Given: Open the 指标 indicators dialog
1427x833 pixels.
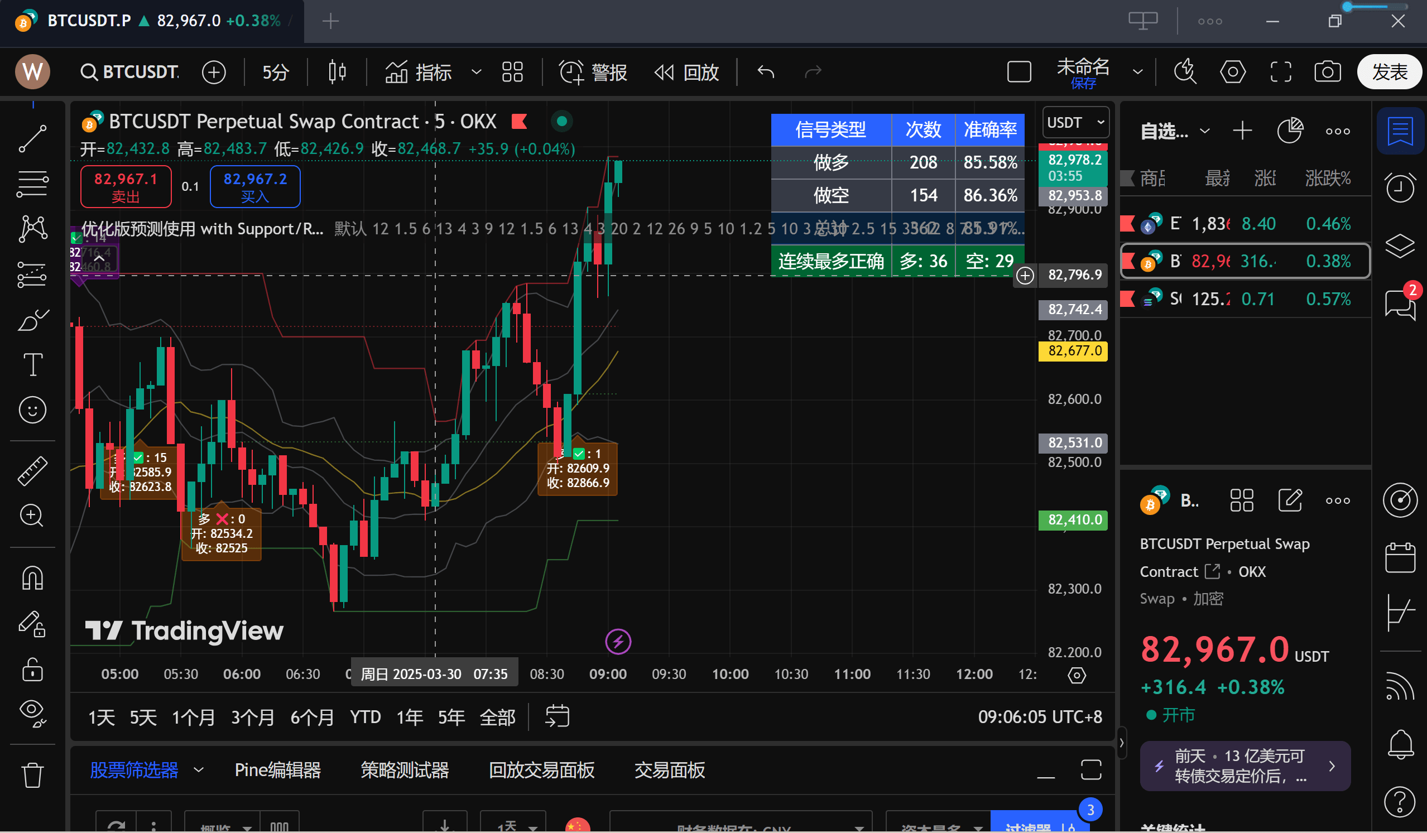Looking at the screenshot, I should pyautogui.click(x=419, y=72).
